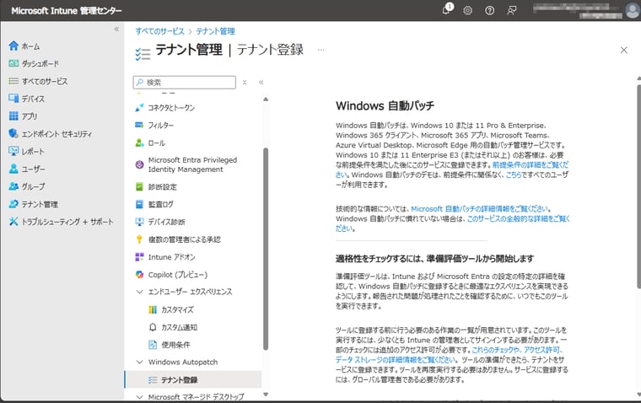The image size is (641, 403).
Task: Click the content pane vertical scrollbar thumb
Action: [x=638, y=187]
